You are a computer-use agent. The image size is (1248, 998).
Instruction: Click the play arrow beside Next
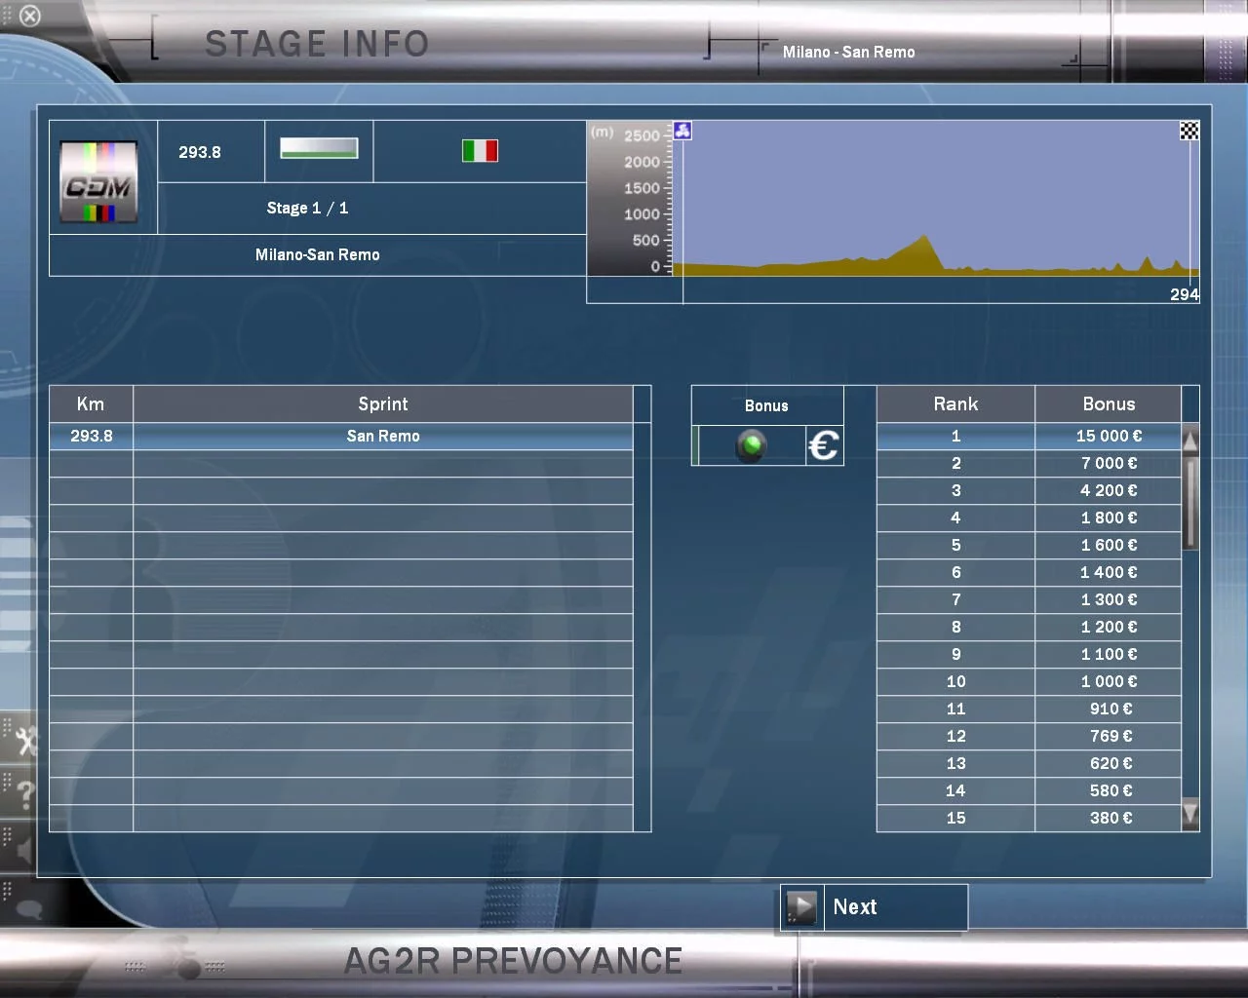(801, 907)
